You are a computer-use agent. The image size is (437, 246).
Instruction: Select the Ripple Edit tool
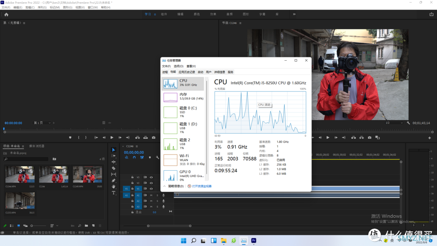(x=113, y=162)
